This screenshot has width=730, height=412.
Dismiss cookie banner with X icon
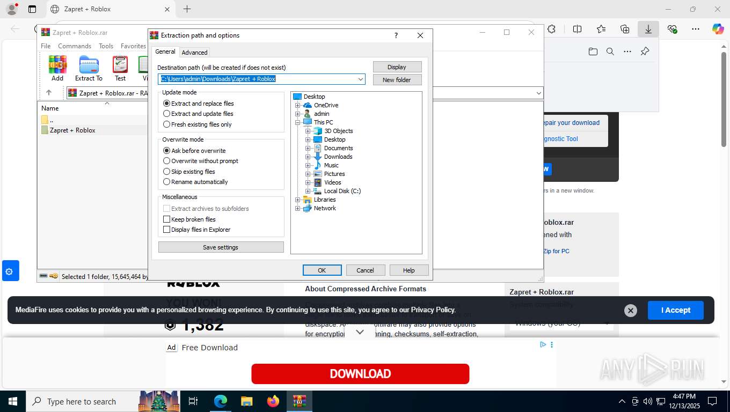pyautogui.click(x=631, y=311)
